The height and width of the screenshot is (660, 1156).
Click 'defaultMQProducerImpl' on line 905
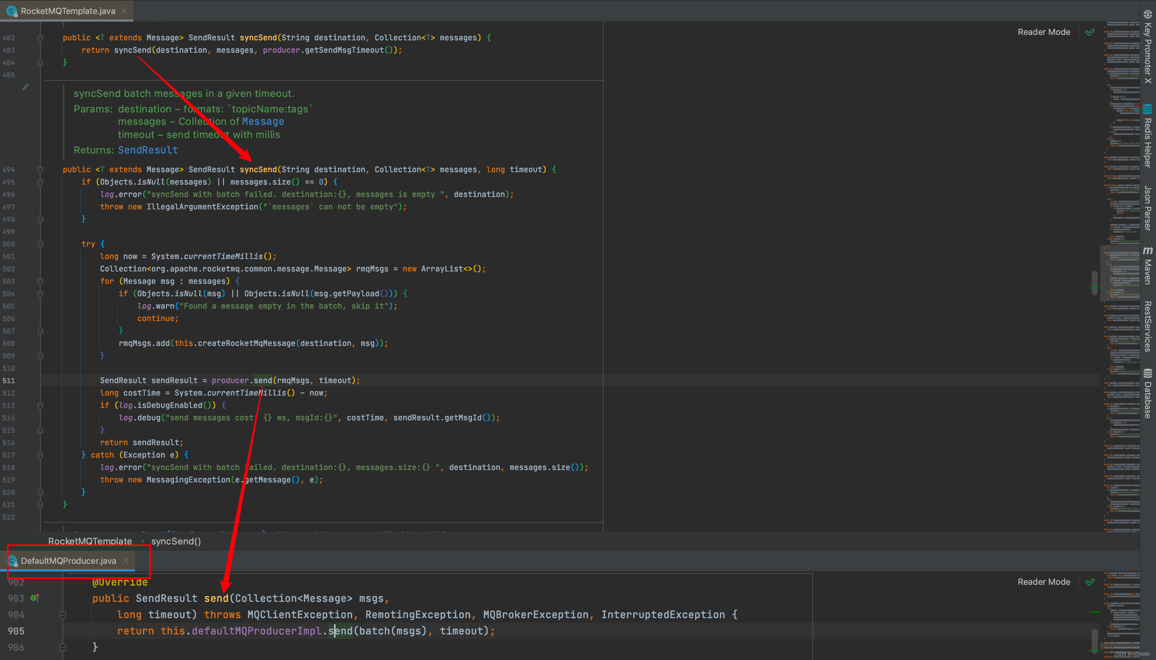[256, 631]
